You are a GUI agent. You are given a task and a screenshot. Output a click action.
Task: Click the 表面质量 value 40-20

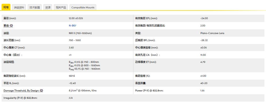[204, 83]
